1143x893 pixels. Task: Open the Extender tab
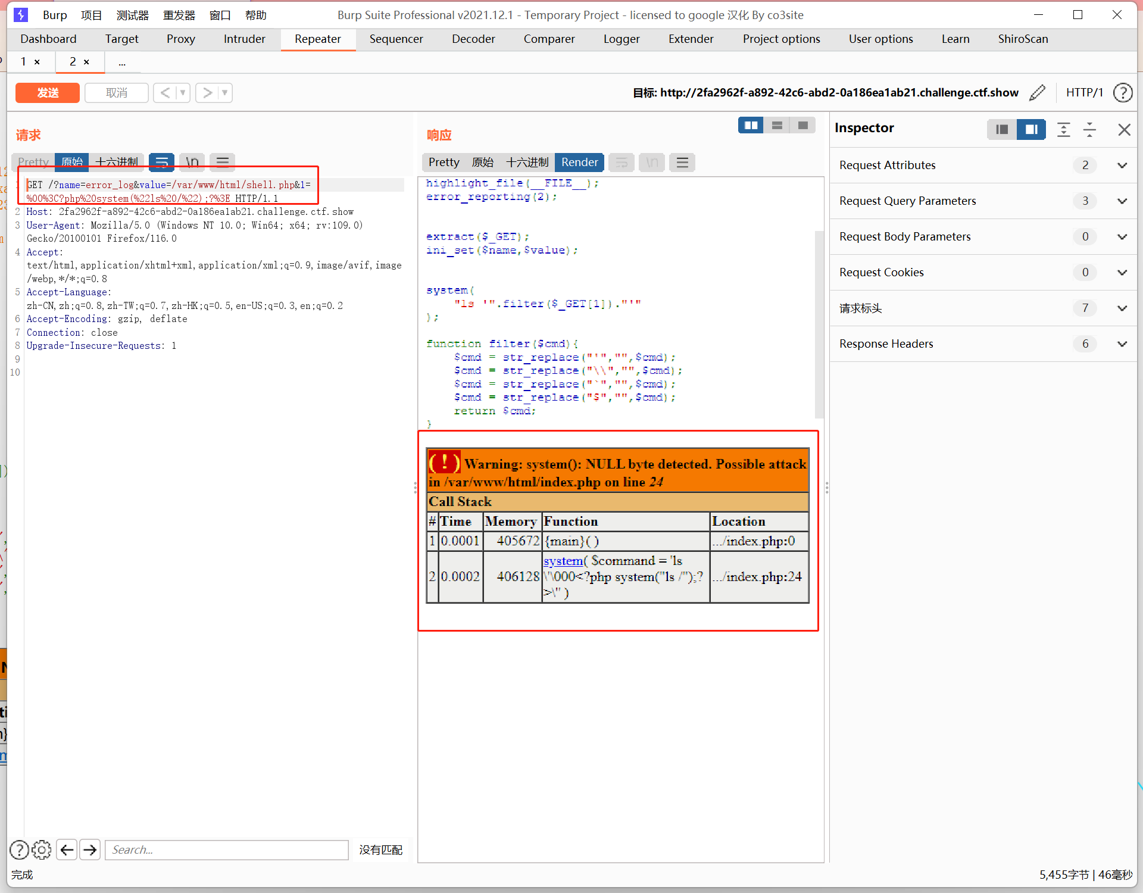pos(691,39)
